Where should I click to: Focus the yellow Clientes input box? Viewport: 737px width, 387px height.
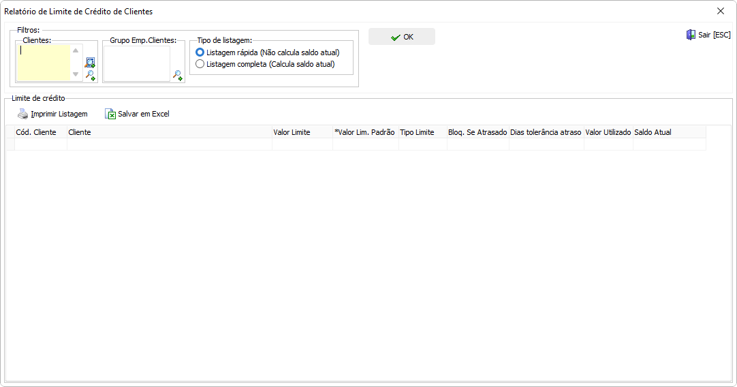[44, 63]
